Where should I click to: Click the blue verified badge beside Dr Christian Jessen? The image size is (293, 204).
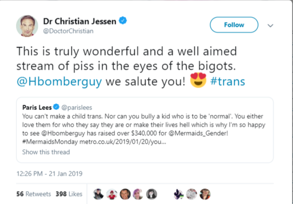pos(128,21)
